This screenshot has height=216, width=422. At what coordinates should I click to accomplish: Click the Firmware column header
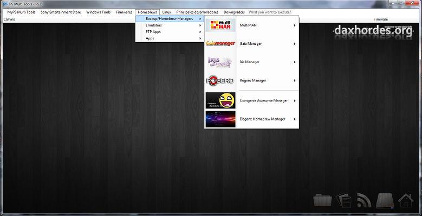(x=380, y=19)
